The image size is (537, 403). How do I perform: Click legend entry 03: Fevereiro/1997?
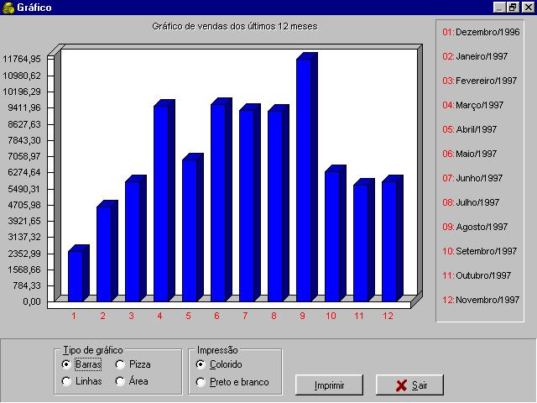(x=479, y=81)
